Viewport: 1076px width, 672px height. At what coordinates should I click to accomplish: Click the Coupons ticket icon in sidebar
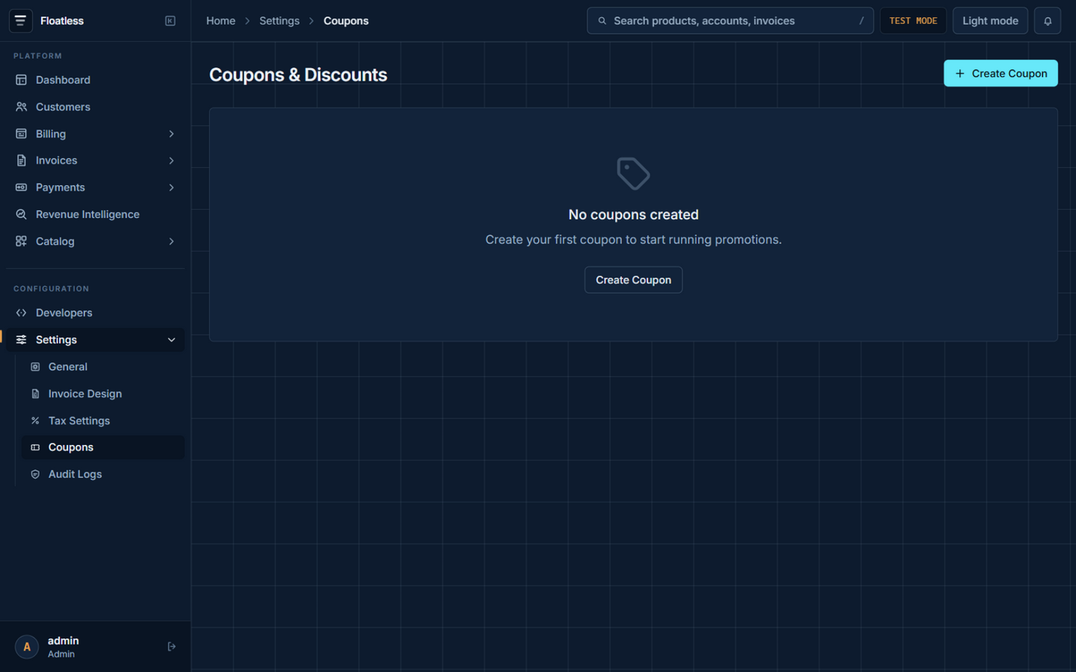pos(35,447)
